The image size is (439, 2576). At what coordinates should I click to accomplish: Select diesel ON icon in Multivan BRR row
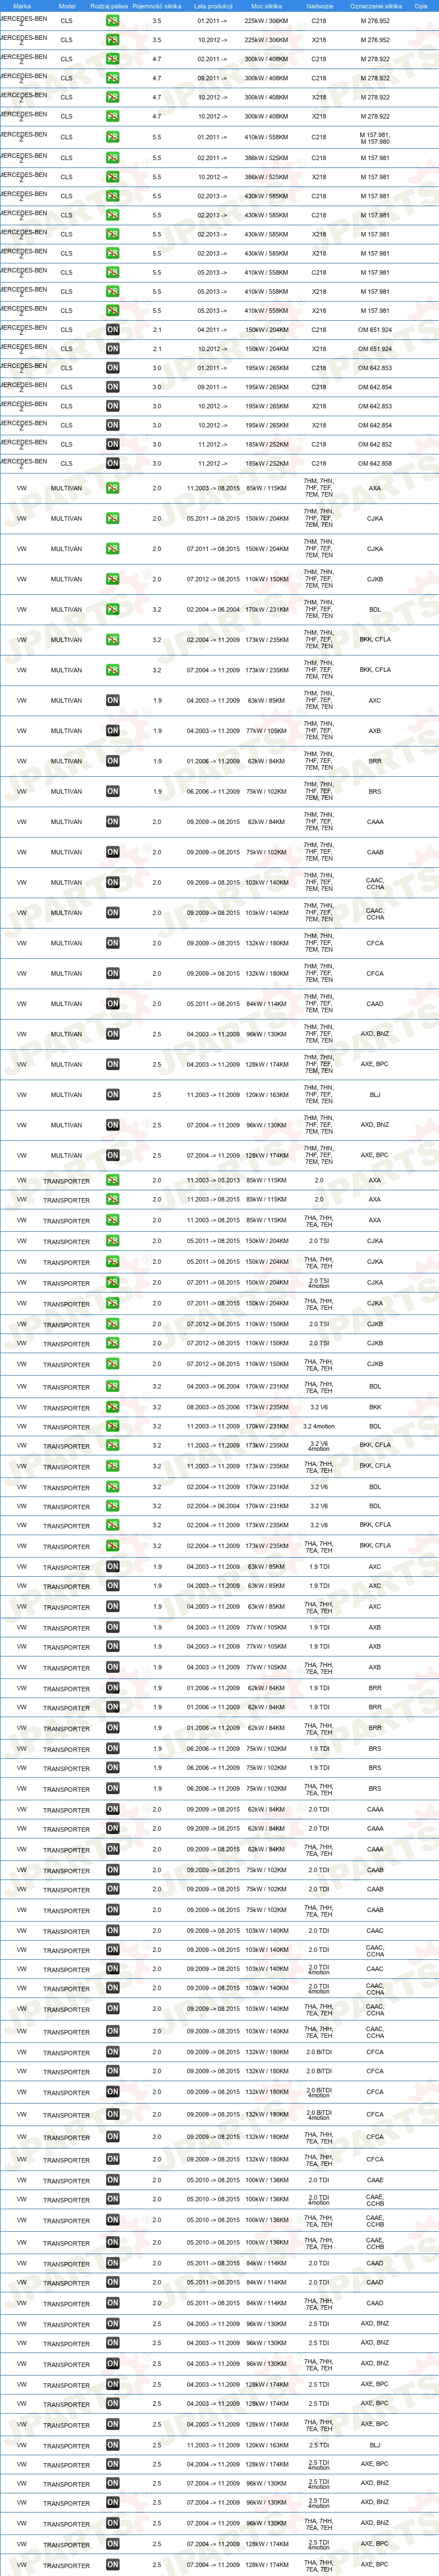click(x=113, y=761)
